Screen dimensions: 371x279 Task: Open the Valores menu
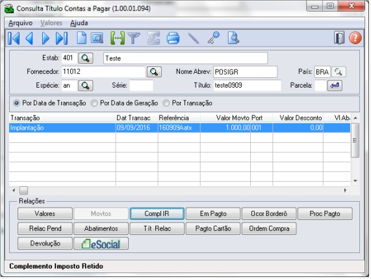click(51, 23)
